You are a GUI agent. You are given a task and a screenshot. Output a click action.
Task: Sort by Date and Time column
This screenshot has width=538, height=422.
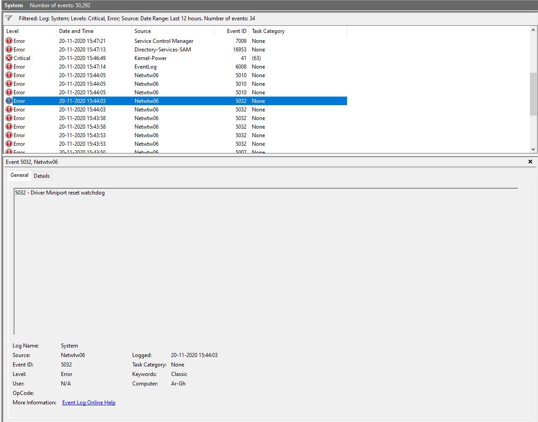94,31
